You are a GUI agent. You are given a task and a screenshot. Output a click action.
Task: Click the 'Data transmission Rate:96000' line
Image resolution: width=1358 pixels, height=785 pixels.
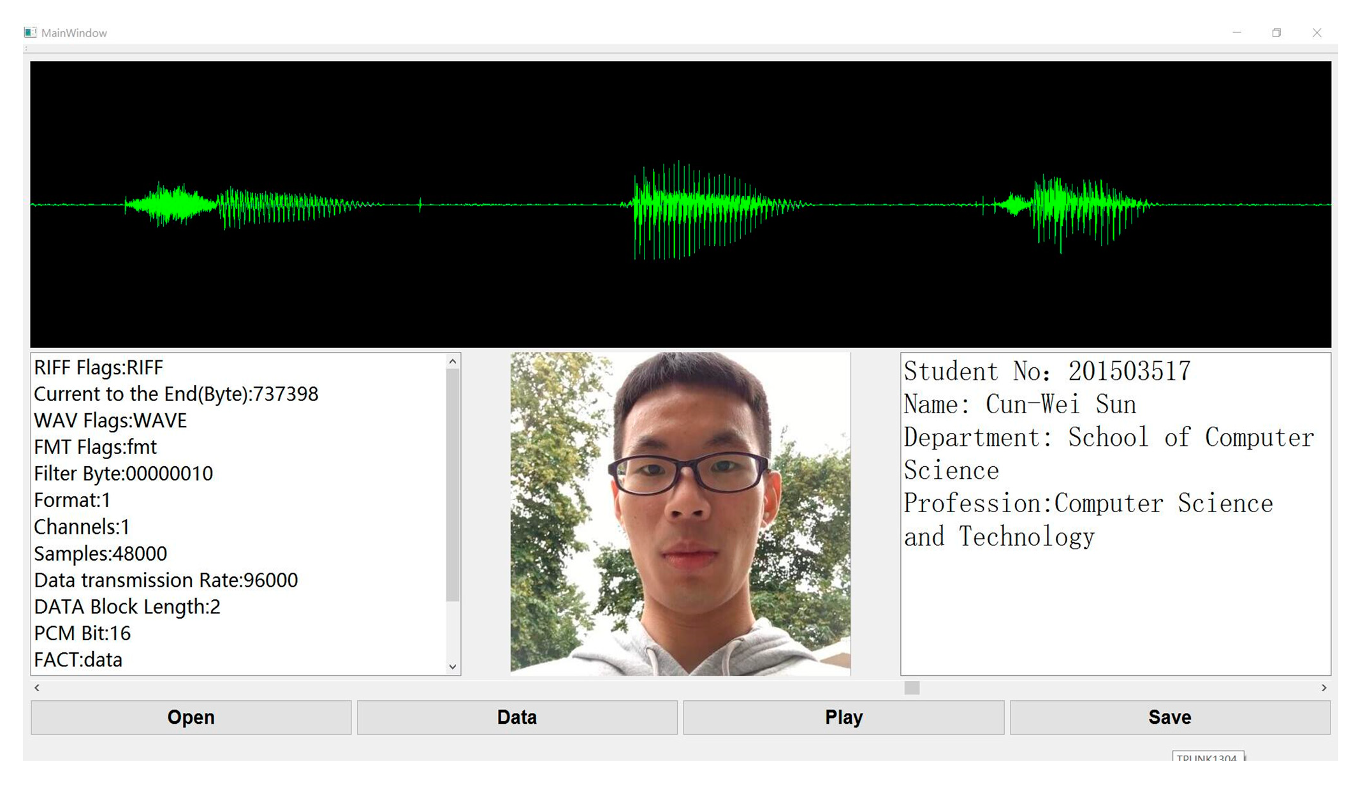pos(166,580)
